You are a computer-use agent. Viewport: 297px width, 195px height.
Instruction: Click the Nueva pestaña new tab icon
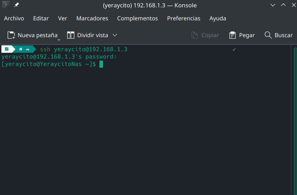pyautogui.click(x=11, y=35)
